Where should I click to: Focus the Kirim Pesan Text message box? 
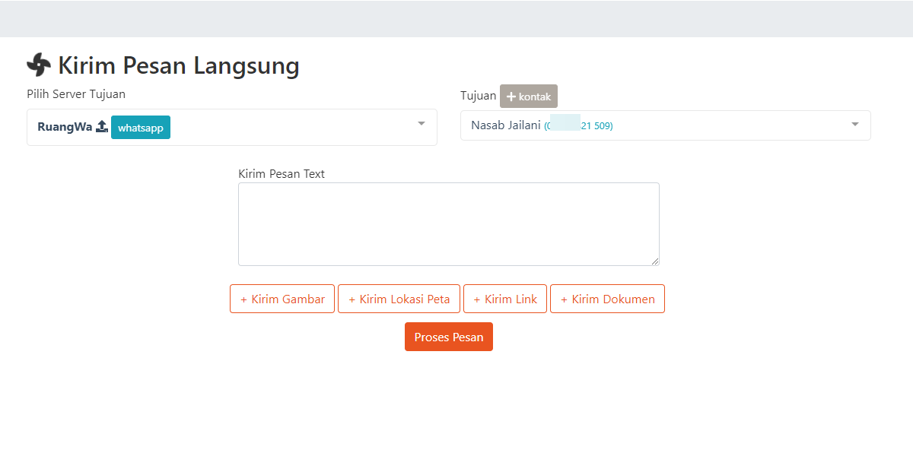(x=449, y=223)
